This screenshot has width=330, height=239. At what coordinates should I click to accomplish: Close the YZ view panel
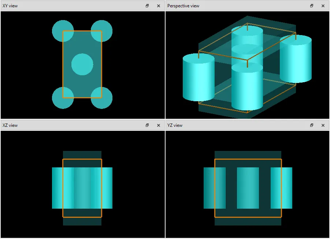click(x=323, y=125)
